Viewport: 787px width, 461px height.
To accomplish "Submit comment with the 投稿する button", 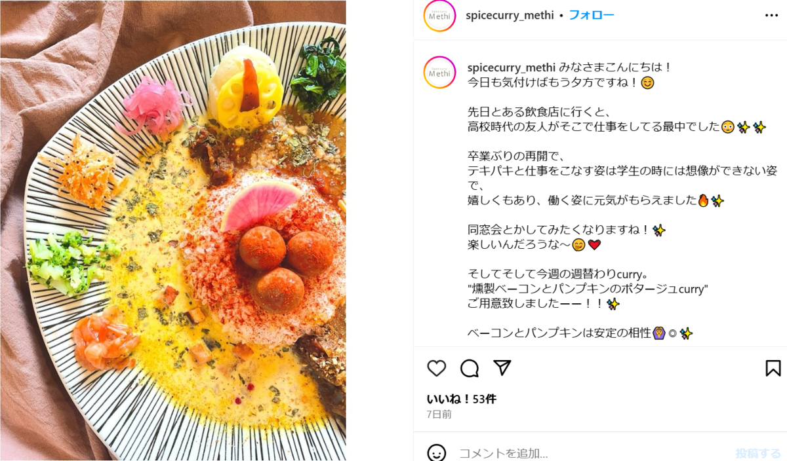I will click(758, 453).
